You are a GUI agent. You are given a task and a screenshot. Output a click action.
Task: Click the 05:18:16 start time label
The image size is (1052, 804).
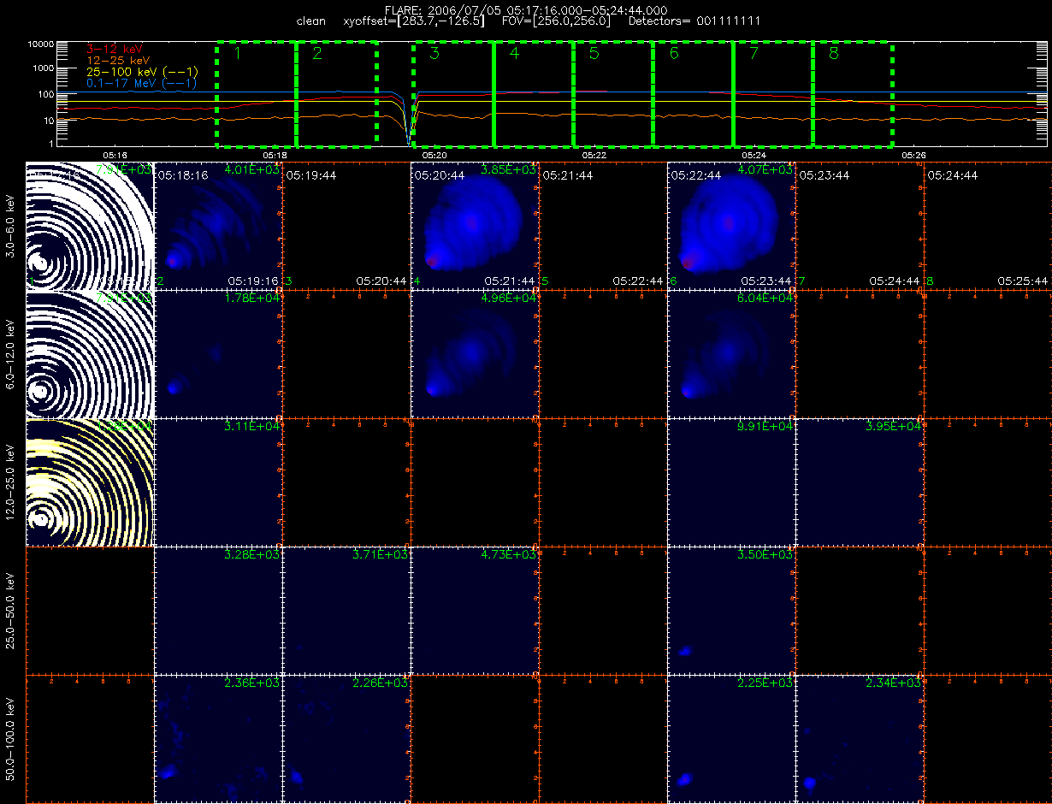click(x=183, y=174)
